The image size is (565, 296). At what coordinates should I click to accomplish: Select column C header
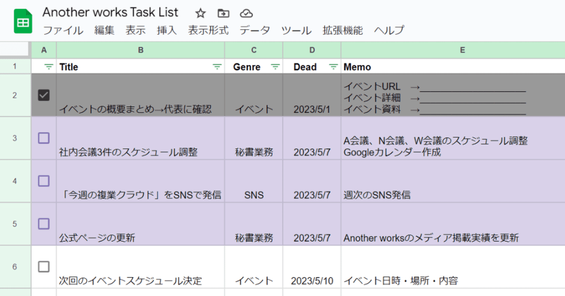(x=254, y=50)
